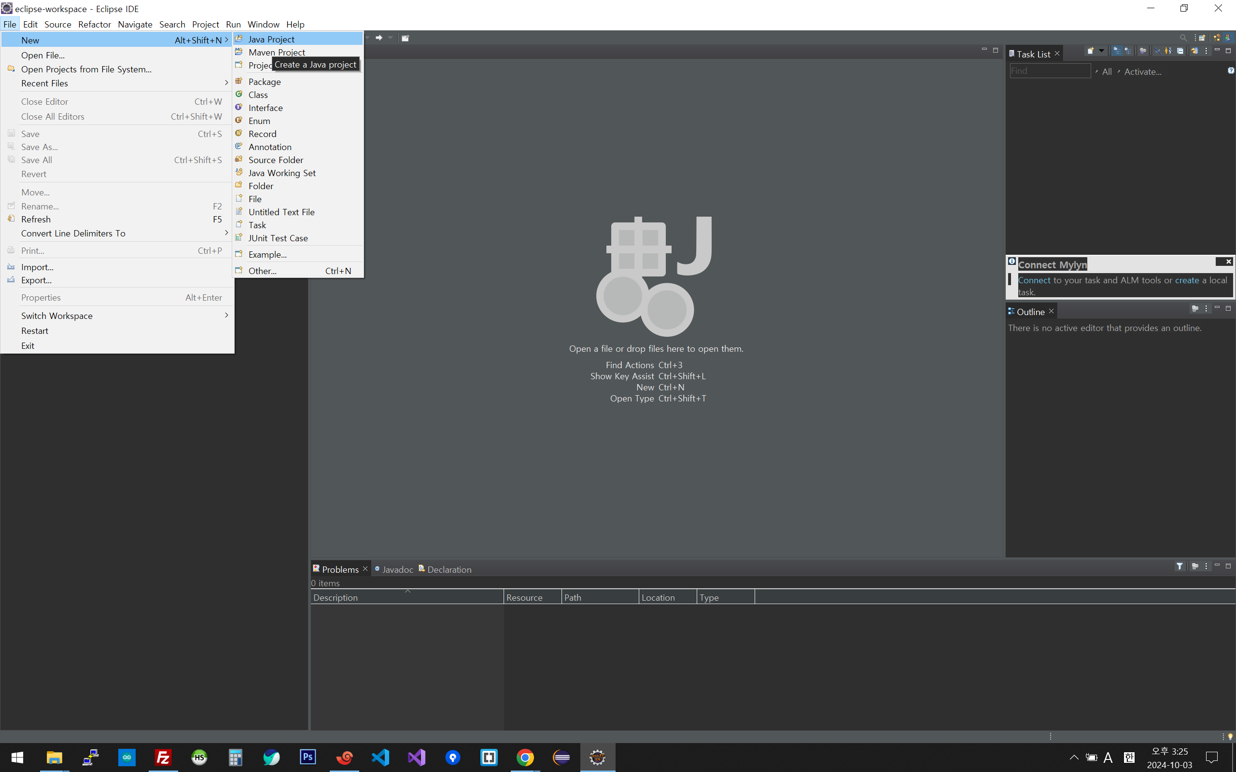Click the Open Perspective toolbar icon
This screenshot has width=1236, height=772.
pos(1202,38)
